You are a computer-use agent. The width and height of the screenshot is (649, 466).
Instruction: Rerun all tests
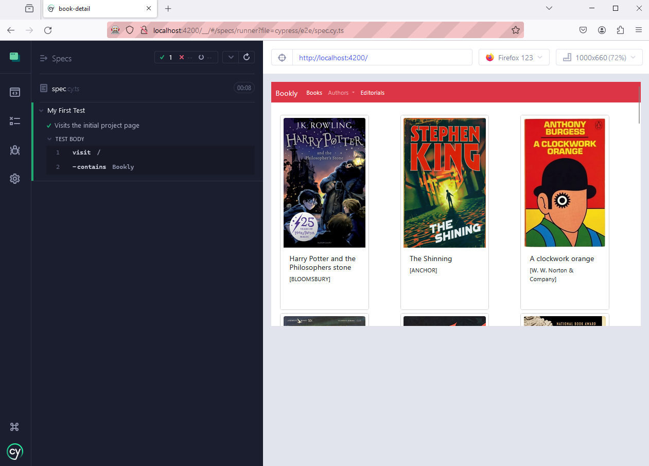247,57
